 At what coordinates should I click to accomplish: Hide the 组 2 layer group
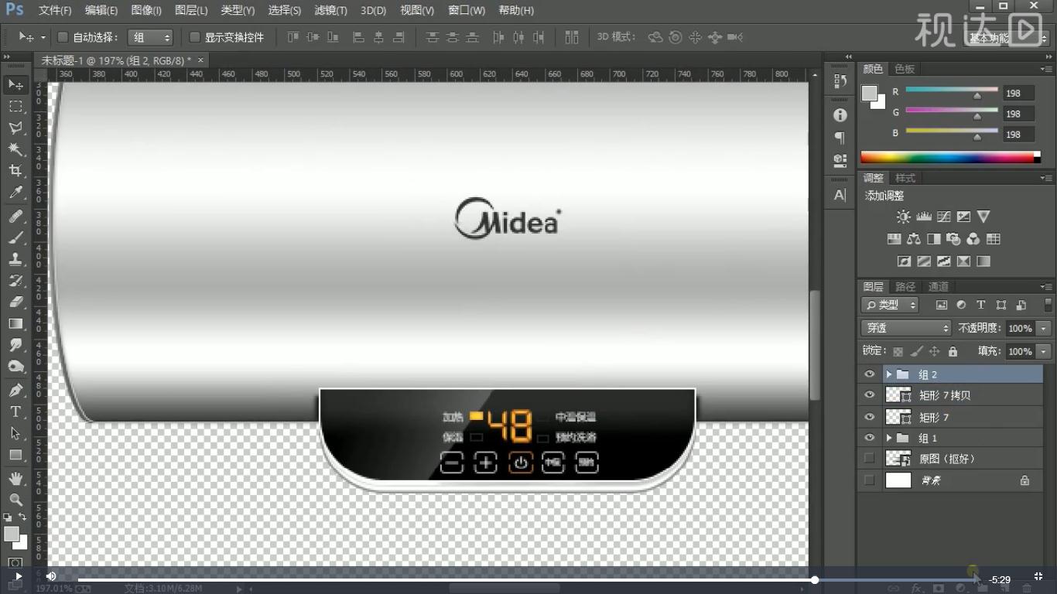point(869,374)
